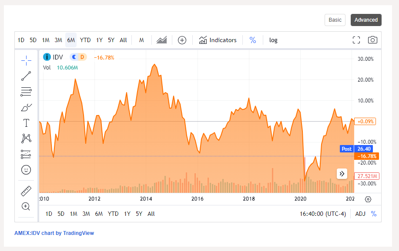Toggle percent scale in top toolbar

253,40
